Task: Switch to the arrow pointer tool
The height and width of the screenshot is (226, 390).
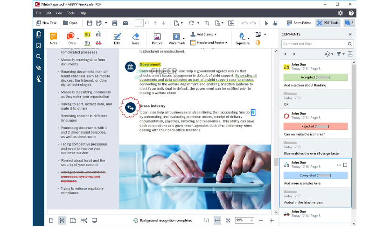Action: click(266, 23)
